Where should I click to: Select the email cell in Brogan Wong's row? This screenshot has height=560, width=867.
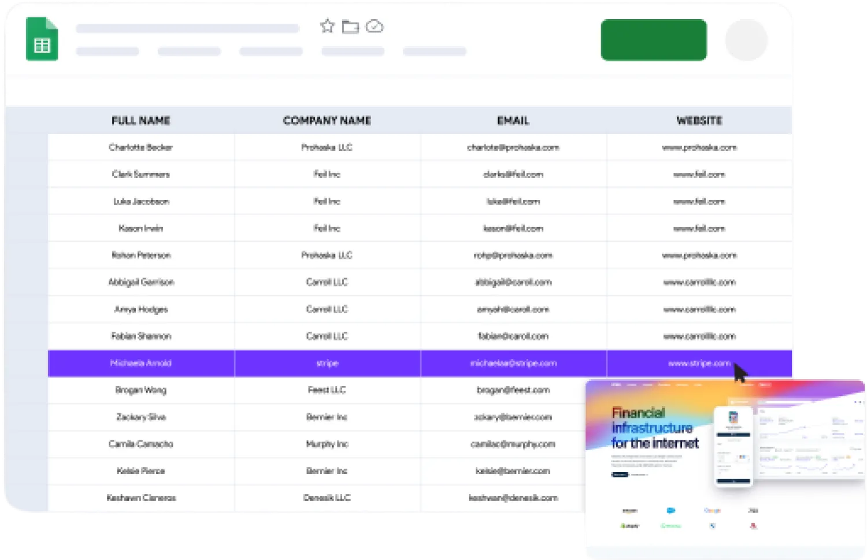[x=513, y=390]
